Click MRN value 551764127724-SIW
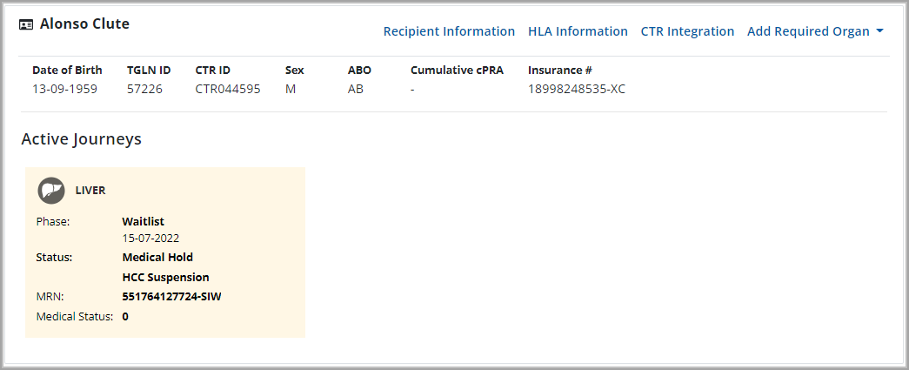909x370 pixels. click(171, 297)
